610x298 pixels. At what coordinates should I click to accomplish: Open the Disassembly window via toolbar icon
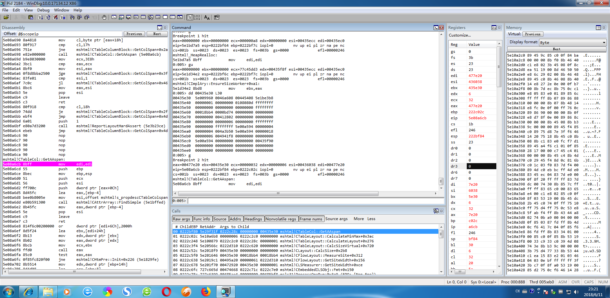point(158,17)
